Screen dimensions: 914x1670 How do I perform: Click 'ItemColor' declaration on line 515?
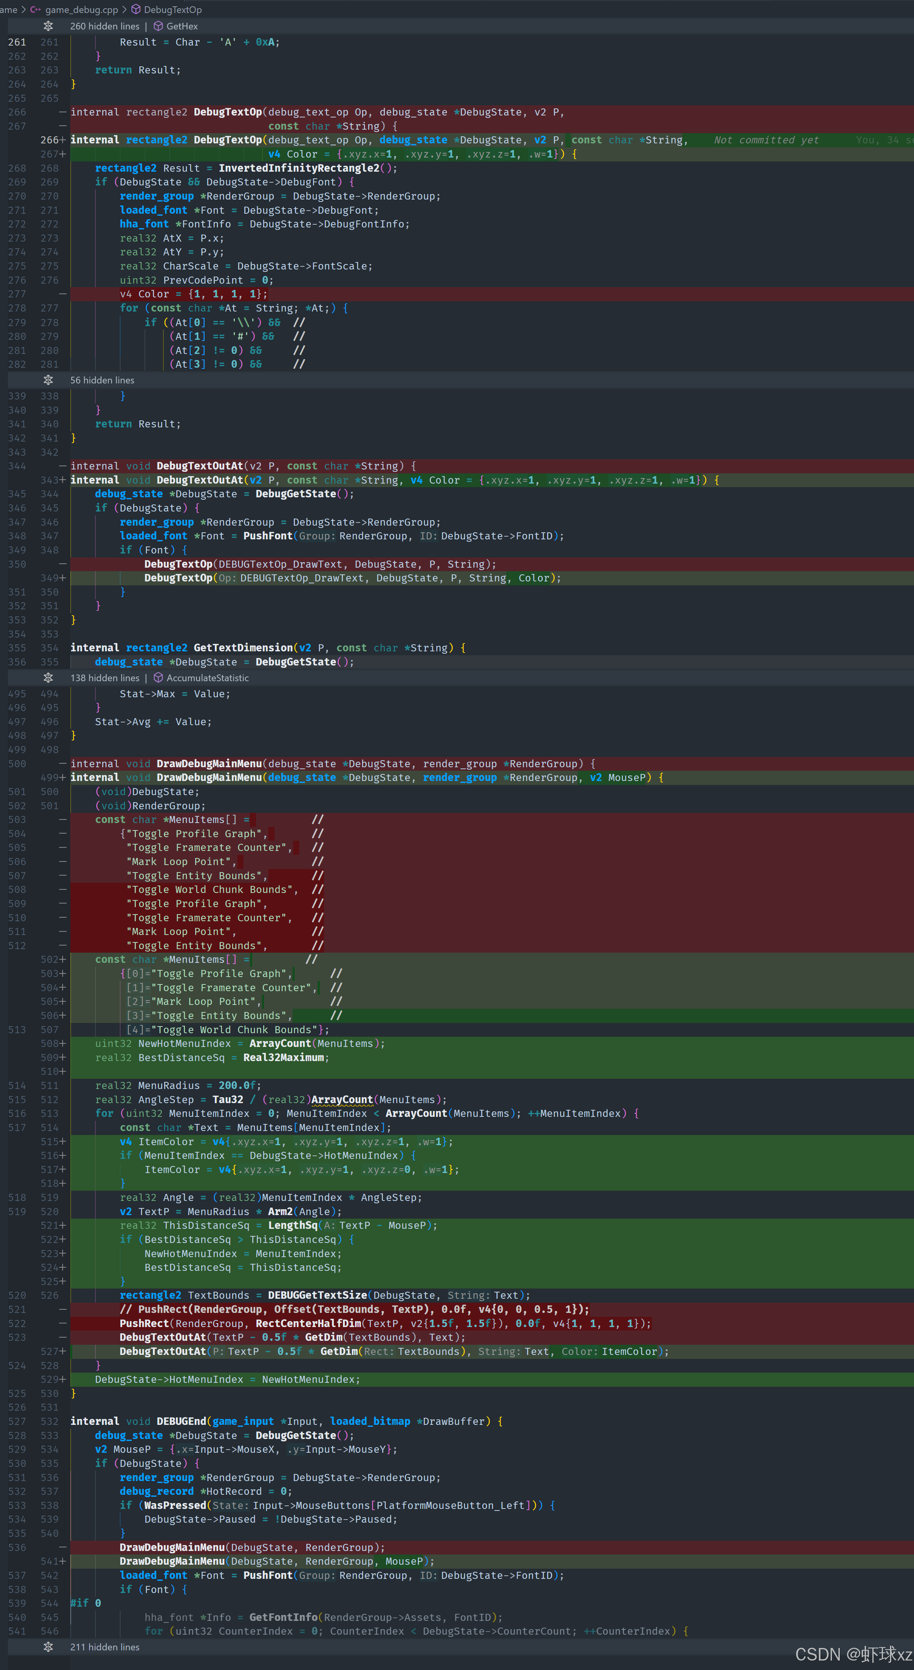click(166, 1142)
